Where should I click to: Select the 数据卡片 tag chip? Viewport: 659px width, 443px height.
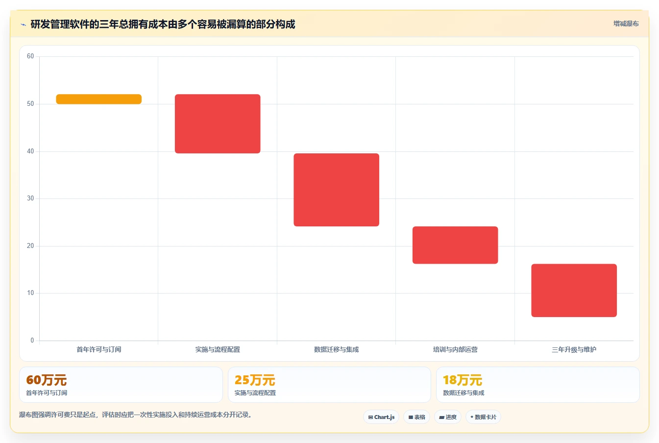tap(483, 417)
